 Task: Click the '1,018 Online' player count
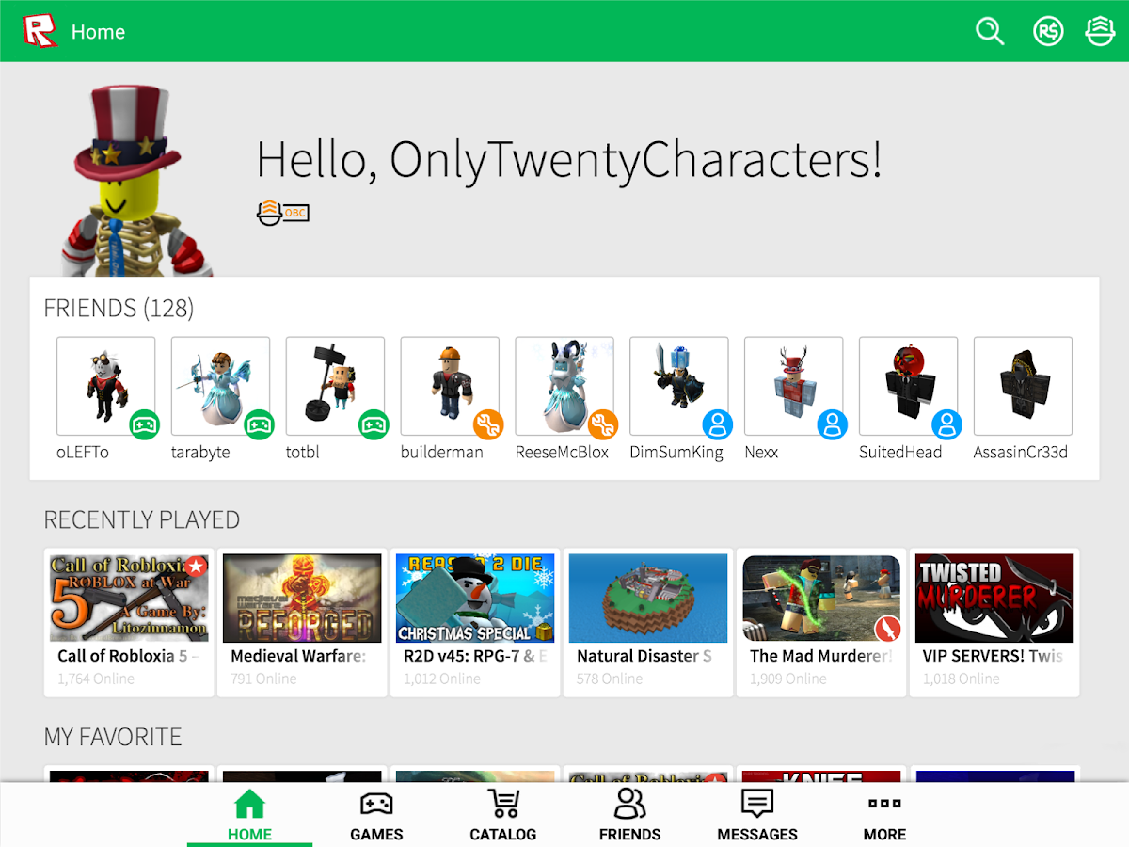pyautogui.click(x=962, y=679)
